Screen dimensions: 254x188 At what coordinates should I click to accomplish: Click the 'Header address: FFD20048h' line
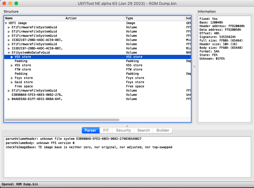[x=222, y=26]
